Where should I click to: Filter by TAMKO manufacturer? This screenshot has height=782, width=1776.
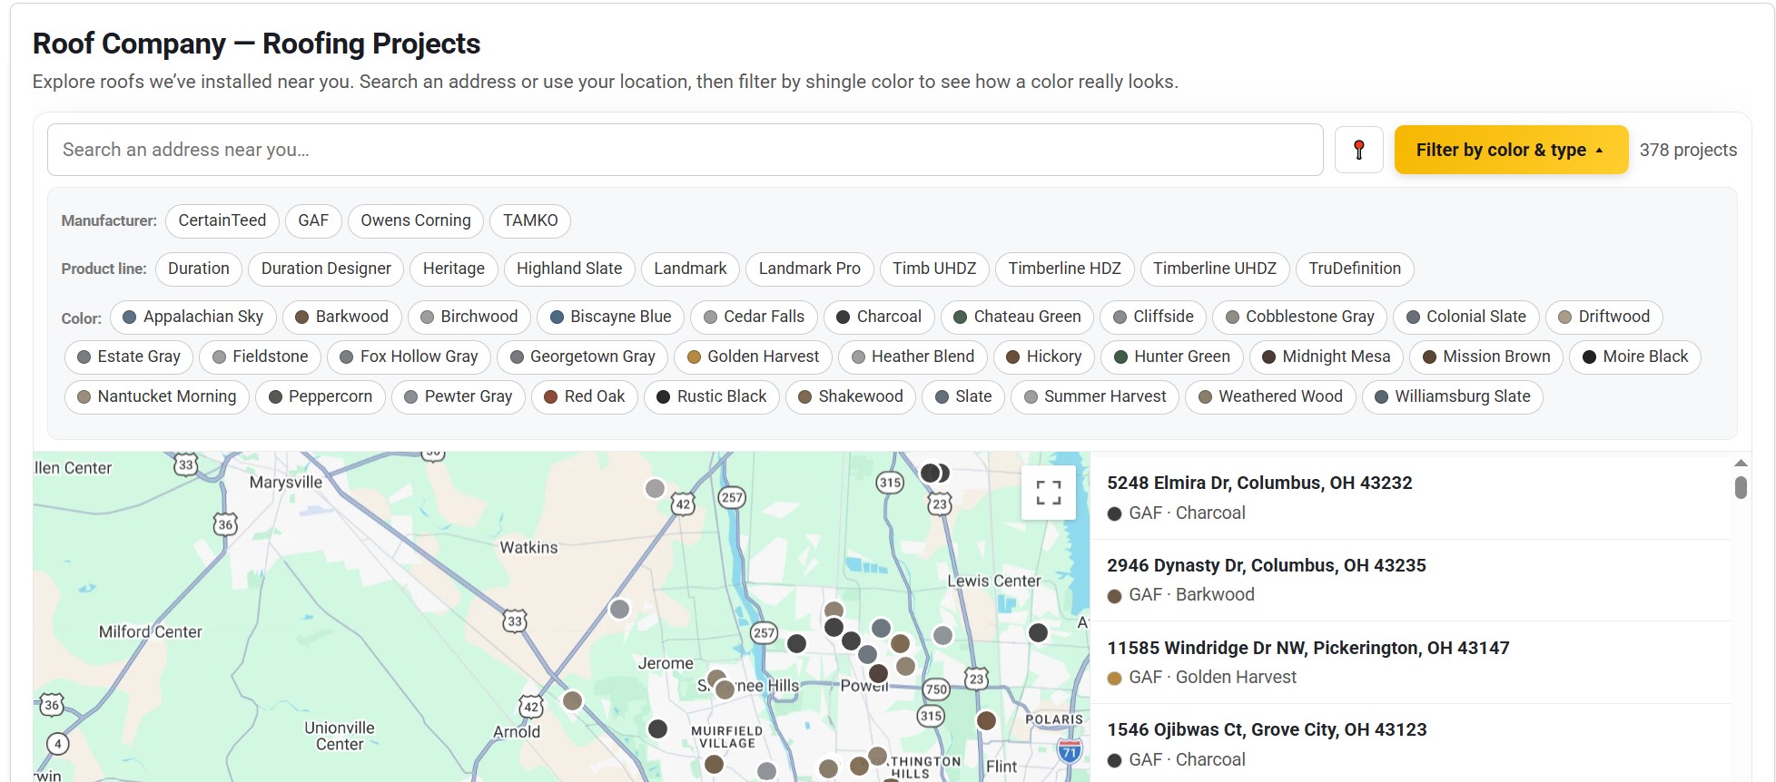point(530,220)
